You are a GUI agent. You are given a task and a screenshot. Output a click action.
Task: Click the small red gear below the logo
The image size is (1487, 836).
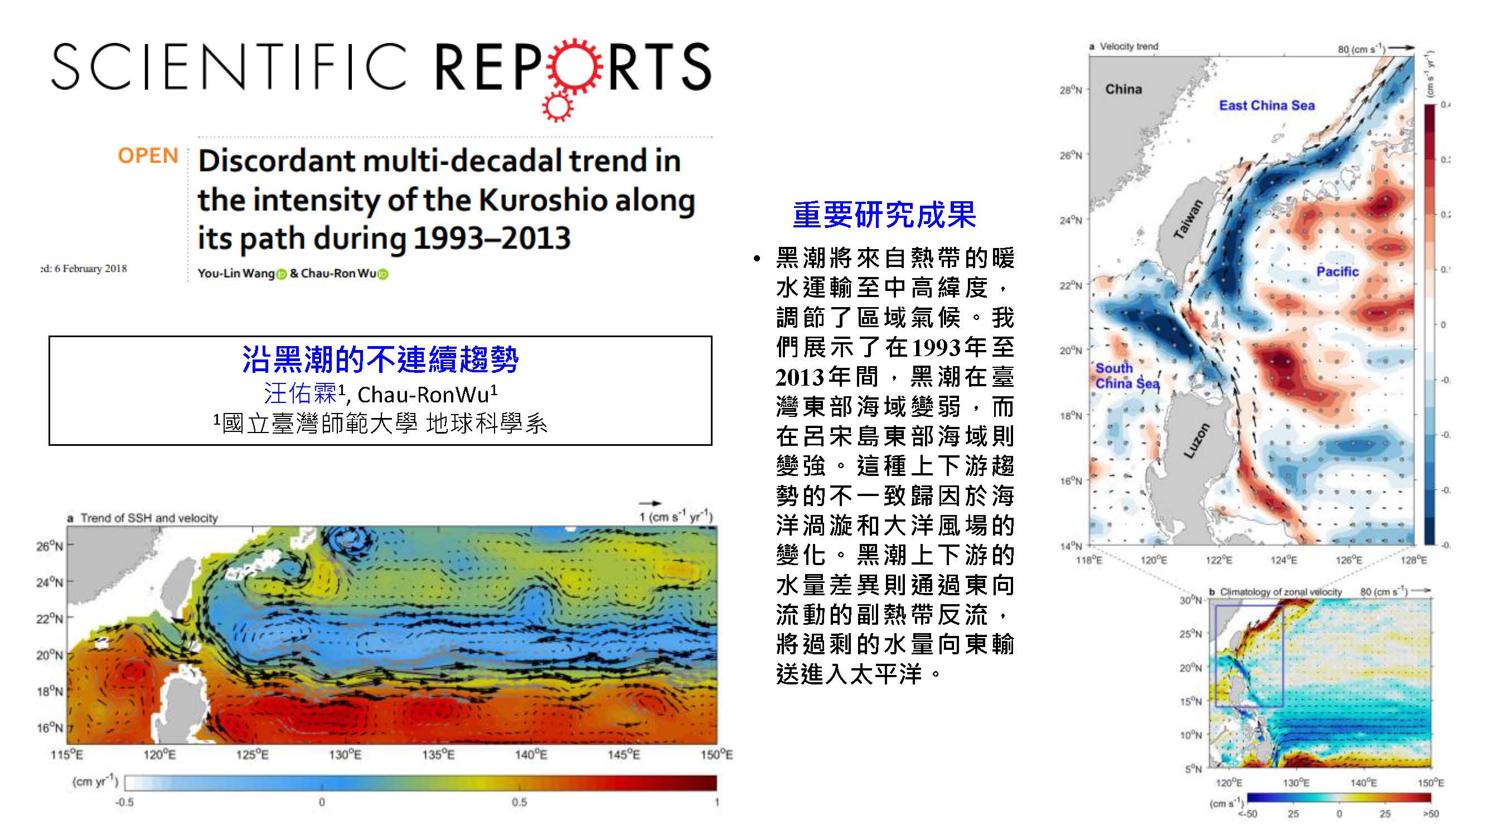click(557, 107)
